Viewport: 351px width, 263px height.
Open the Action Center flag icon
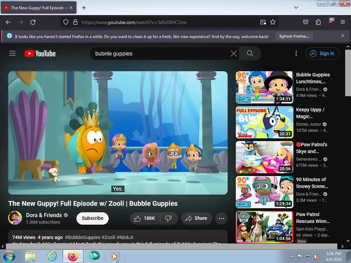coord(300,256)
